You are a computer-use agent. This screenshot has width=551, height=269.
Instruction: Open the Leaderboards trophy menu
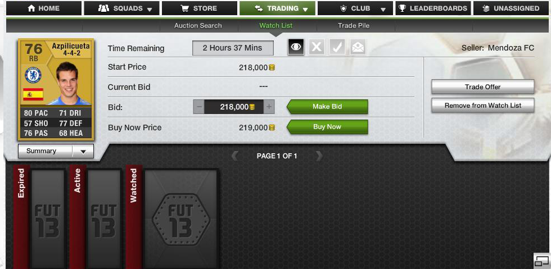[x=433, y=8]
